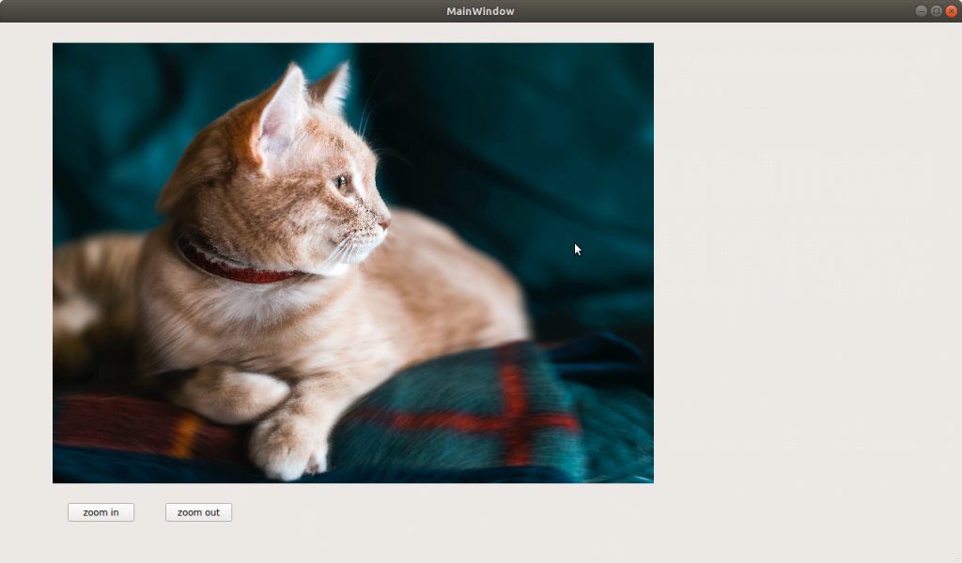Click the dark teal cushion behind cat
The height and width of the screenshot is (563, 962).
[526, 141]
